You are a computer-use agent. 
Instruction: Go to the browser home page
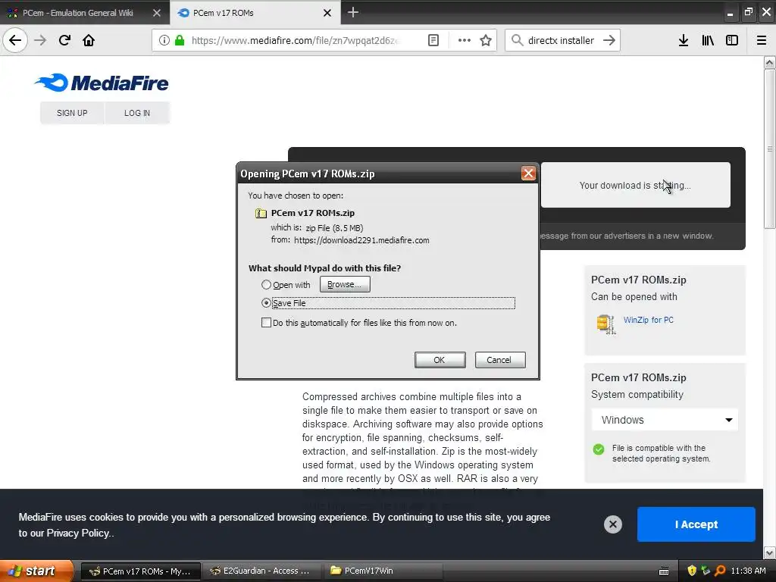pyautogui.click(x=89, y=40)
